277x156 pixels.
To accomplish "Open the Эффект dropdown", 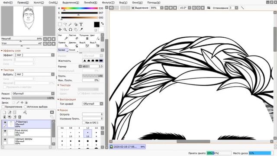I will [34, 55].
